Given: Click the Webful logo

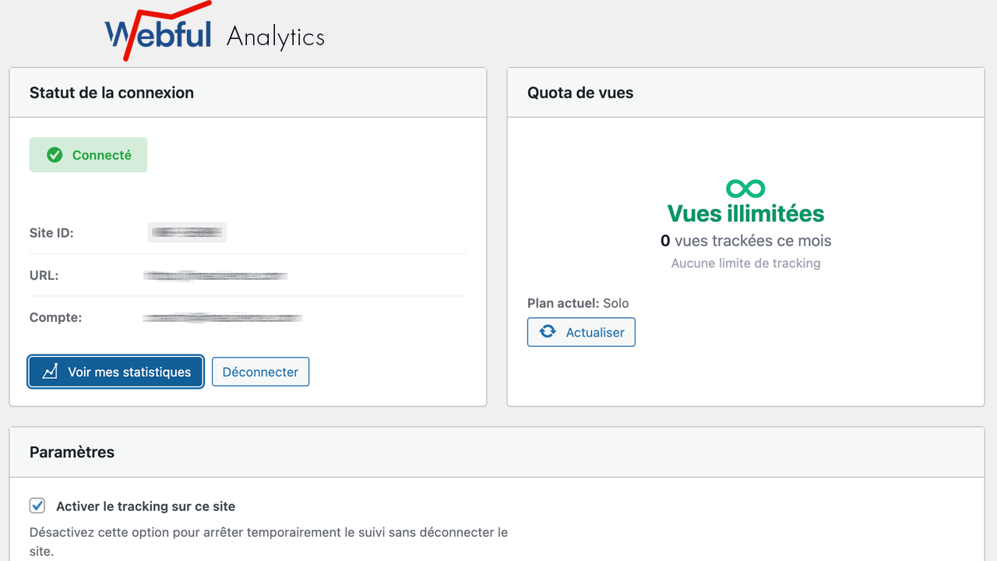Looking at the screenshot, I should [x=159, y=32].
